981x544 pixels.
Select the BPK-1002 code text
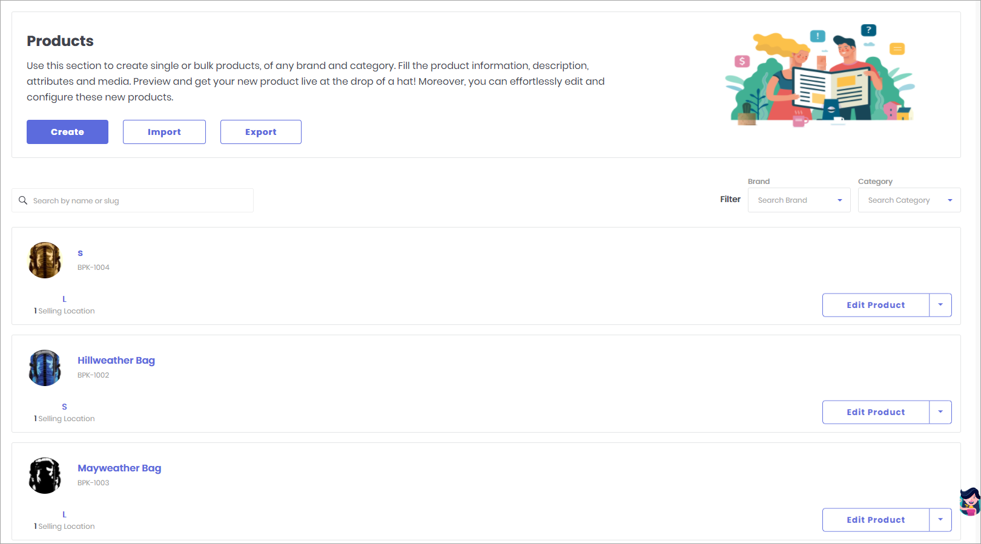pyautogui.click(x=93, y=375)
